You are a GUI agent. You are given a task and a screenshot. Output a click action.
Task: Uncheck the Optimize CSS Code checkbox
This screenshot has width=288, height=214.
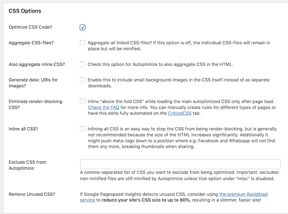coord(82,27)
